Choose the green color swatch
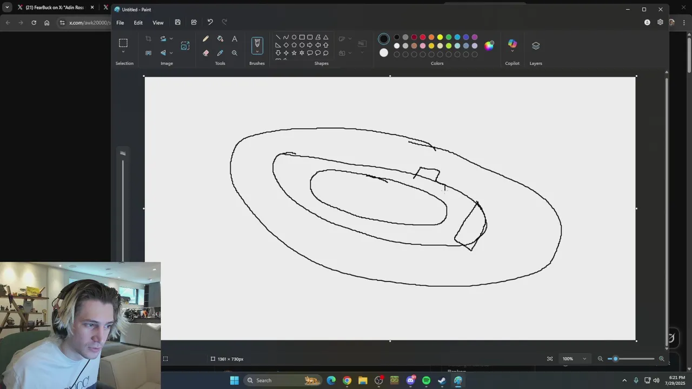 [449, 37]
